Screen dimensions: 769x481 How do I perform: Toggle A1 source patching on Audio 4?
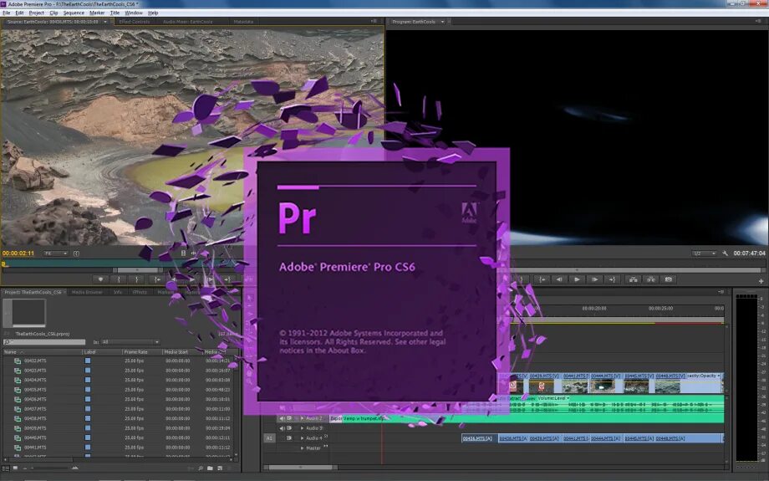(x=269, y=438)
